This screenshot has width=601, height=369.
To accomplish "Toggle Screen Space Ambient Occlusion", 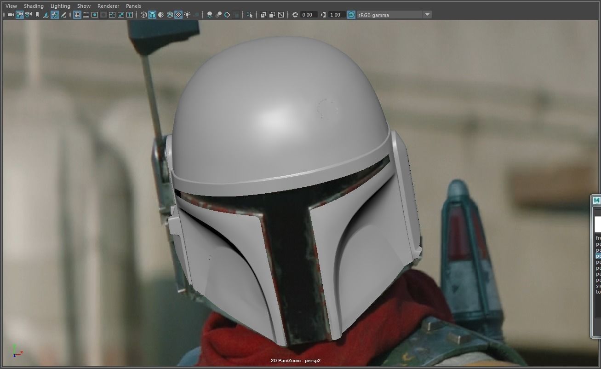I will tap(210, 15).
